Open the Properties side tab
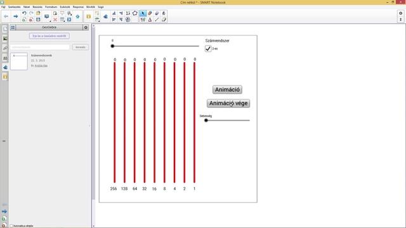406x228 pixels. (5, 58)
